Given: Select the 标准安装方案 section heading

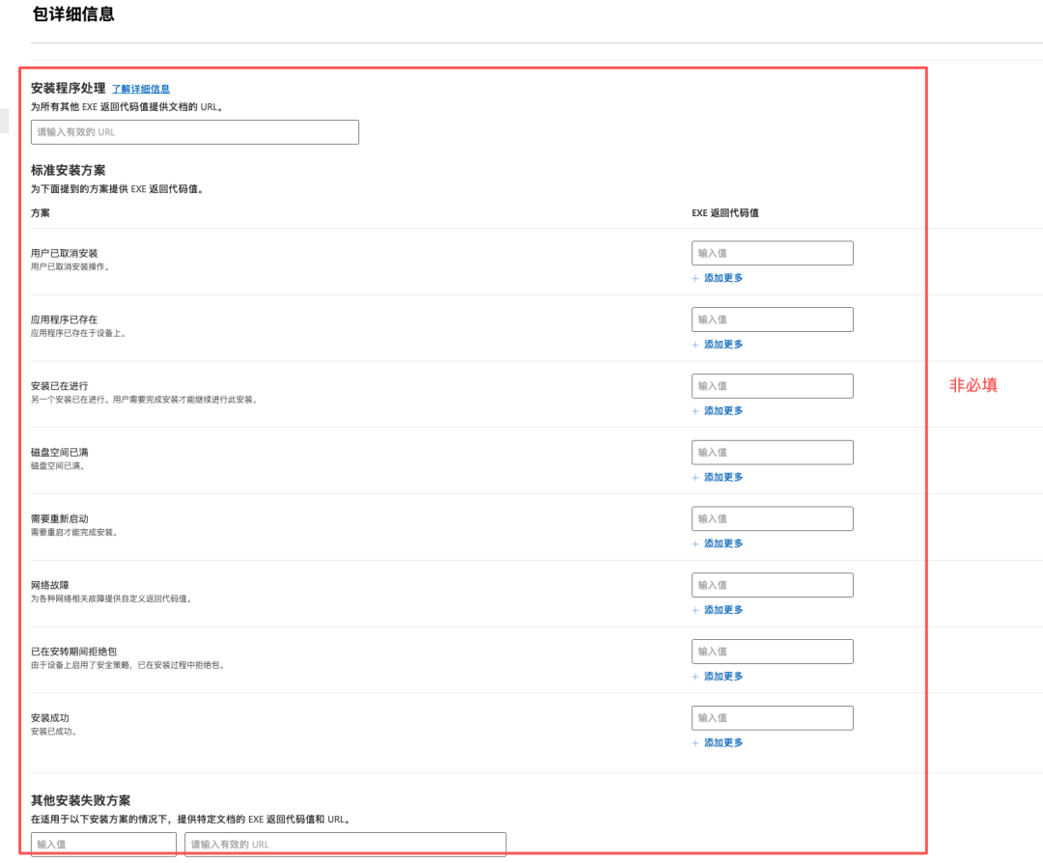Looking at the screenshot, I should pyautogui.click(x=68, y=170).
